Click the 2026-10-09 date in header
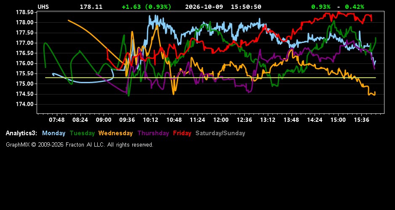This screenshot has width=395, height=210. pos(204,7)
